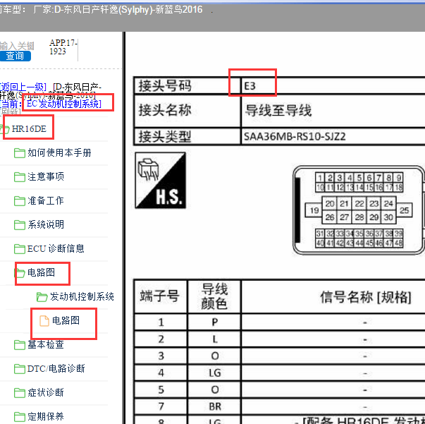The image size is (425, 424).
Task: Click the 信号名称 [规格] column header
Action: pyautogui.click(x=333, y=296)
